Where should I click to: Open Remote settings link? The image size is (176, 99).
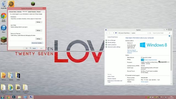pos(111,42)
